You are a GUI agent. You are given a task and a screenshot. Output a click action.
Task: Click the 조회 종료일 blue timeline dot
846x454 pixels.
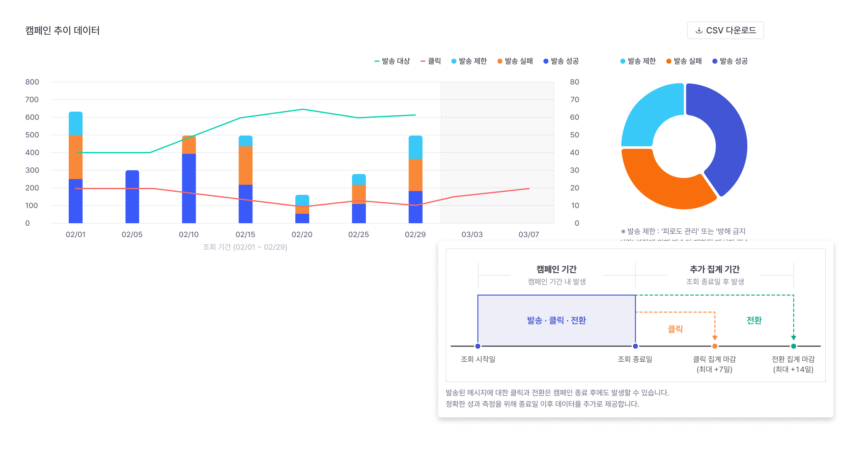(x=635, y=346)
